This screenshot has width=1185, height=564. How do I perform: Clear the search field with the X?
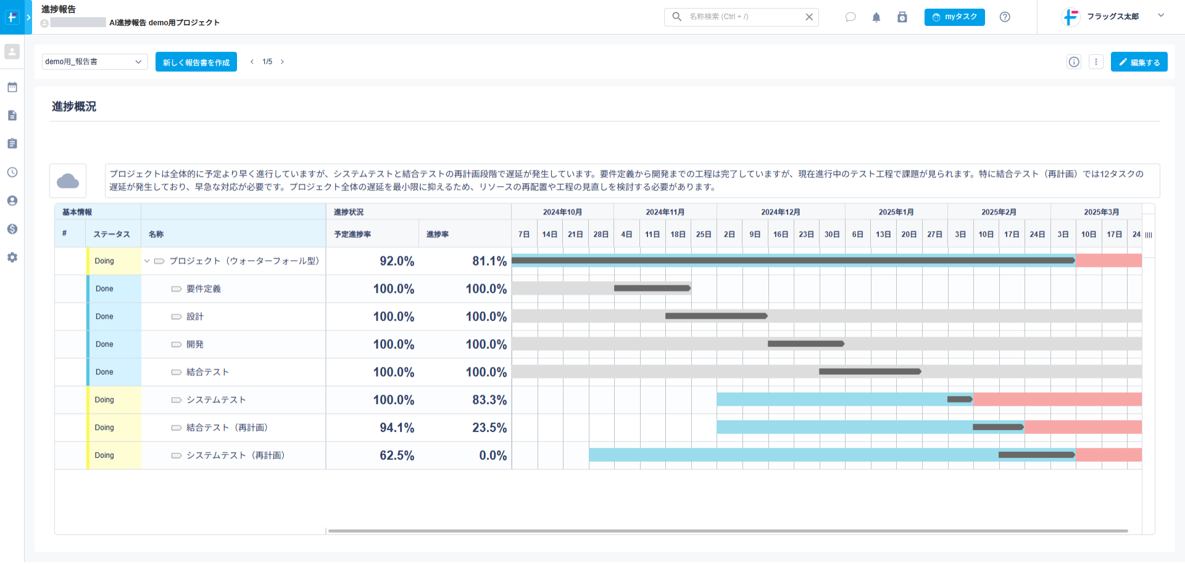tap(809, 17)
